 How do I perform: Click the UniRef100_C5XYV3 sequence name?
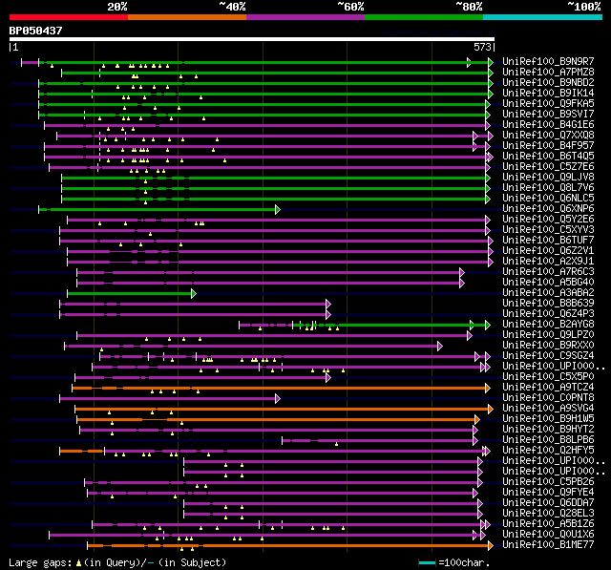pyautogui.click(x=548, y=229)
